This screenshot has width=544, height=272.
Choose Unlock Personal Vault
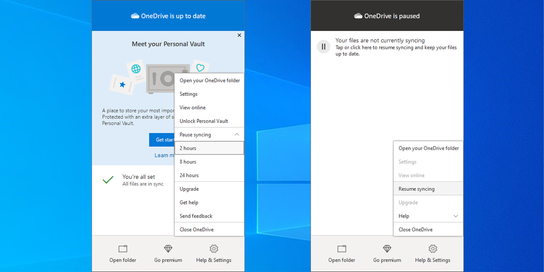(209, 121)
